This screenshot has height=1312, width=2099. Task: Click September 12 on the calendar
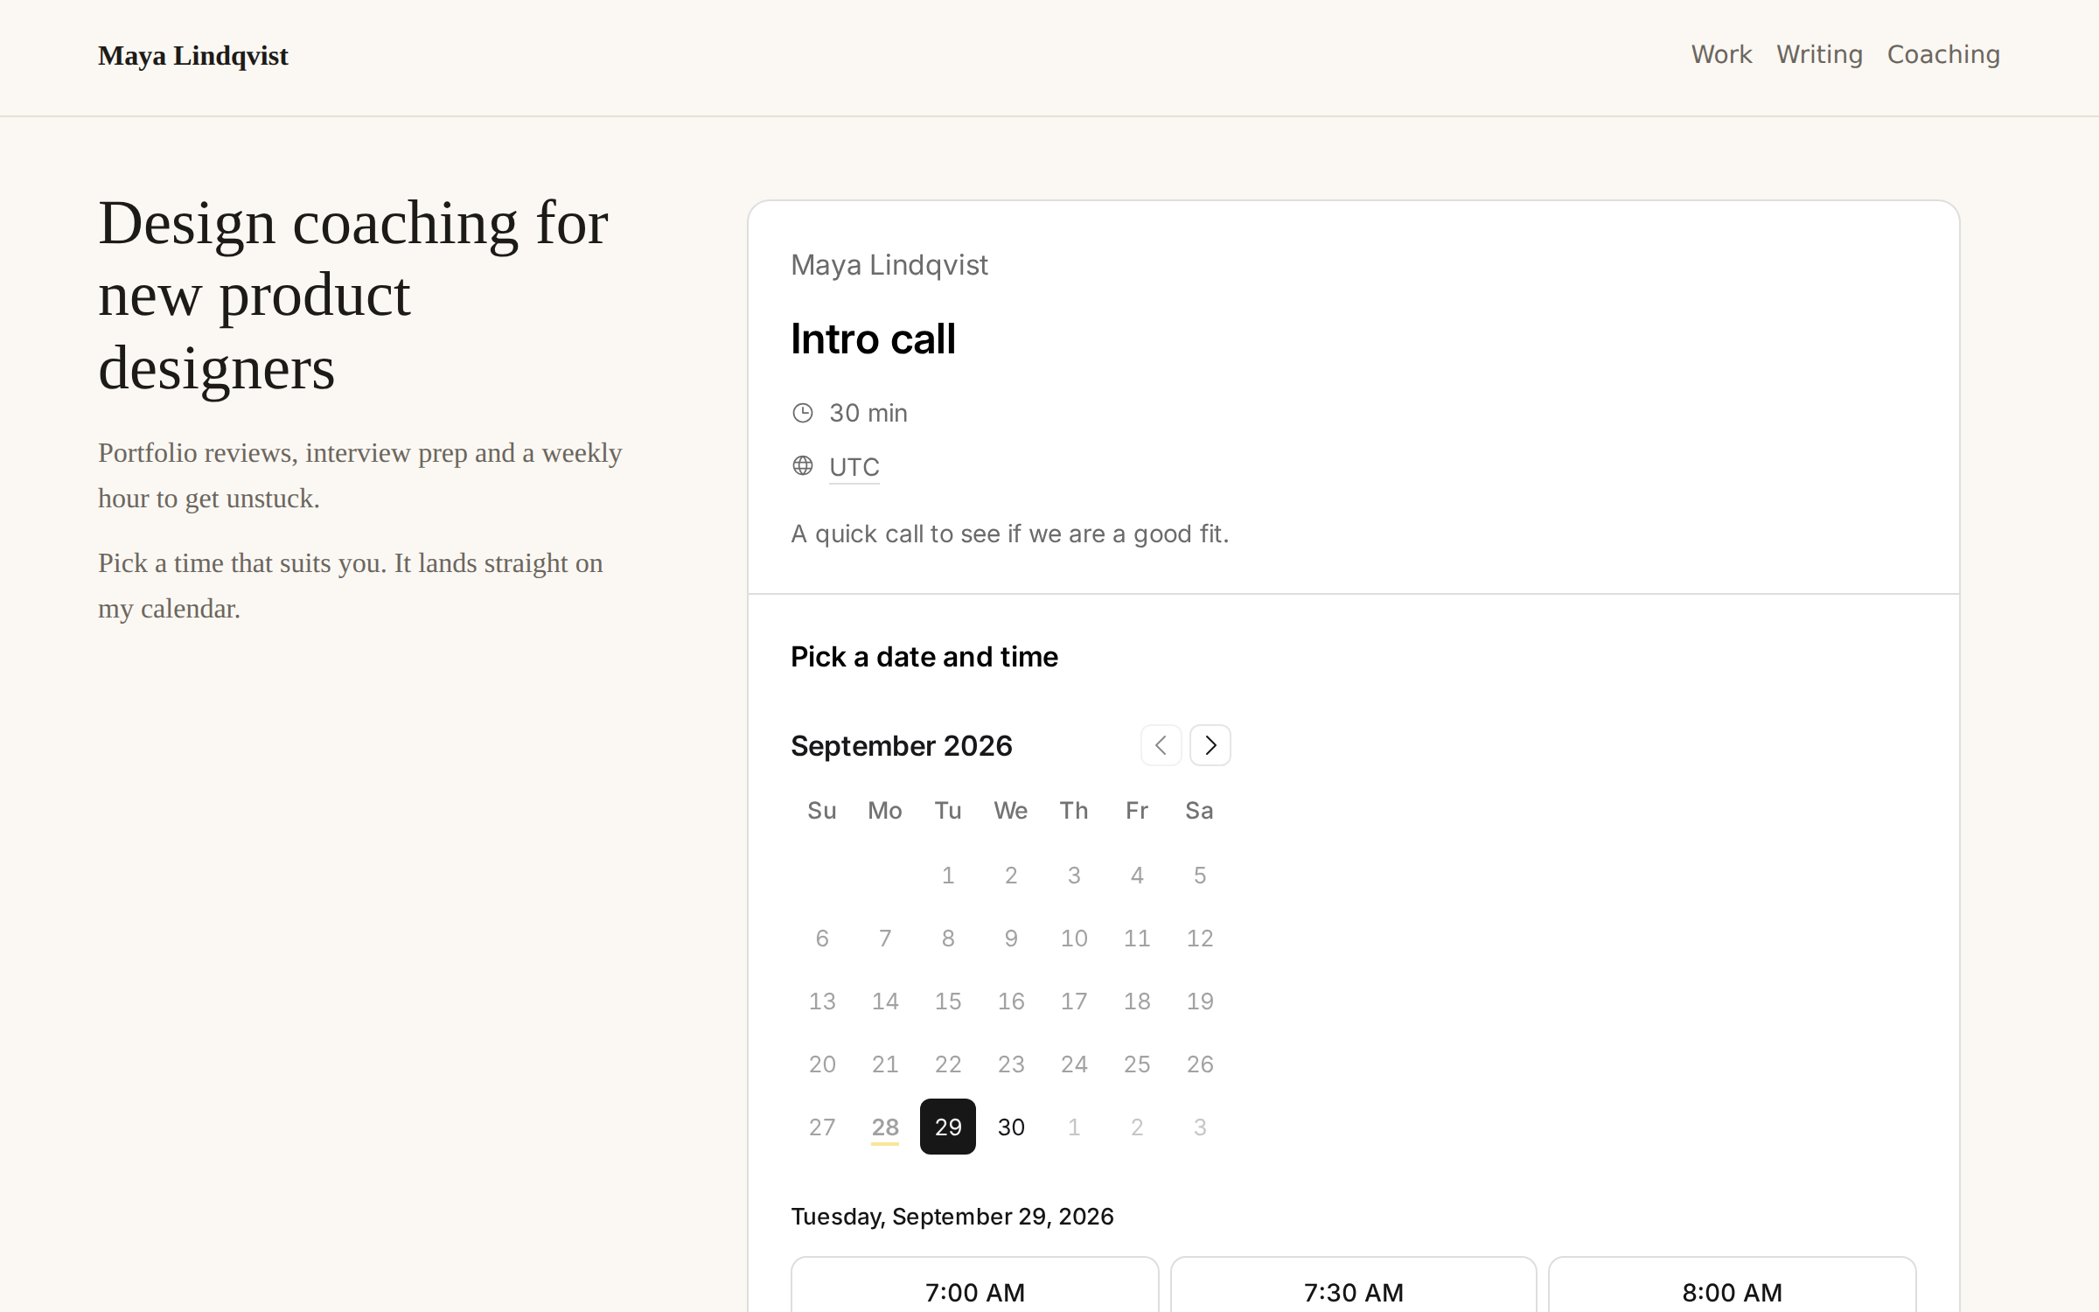click(1200, 938)
